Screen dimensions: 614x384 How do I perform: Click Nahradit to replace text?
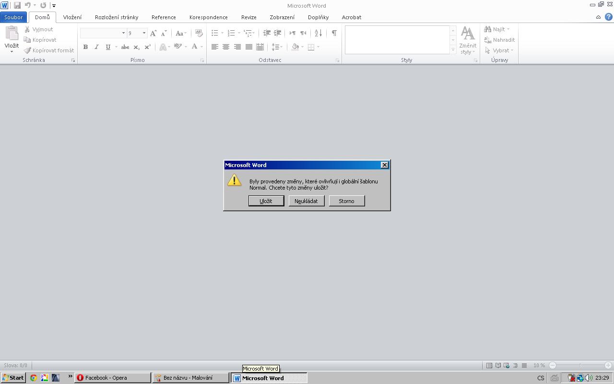pyautogui.click(x=499, y=40)
